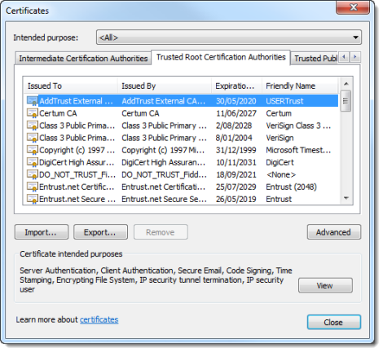Click the USERTrust friendly name

pos(284,101)
